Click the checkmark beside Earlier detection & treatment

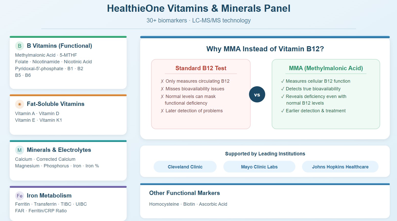(282, 111)
